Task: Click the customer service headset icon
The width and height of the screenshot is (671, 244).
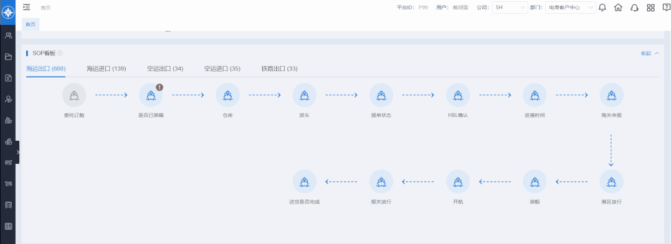Action: [635, 7]
